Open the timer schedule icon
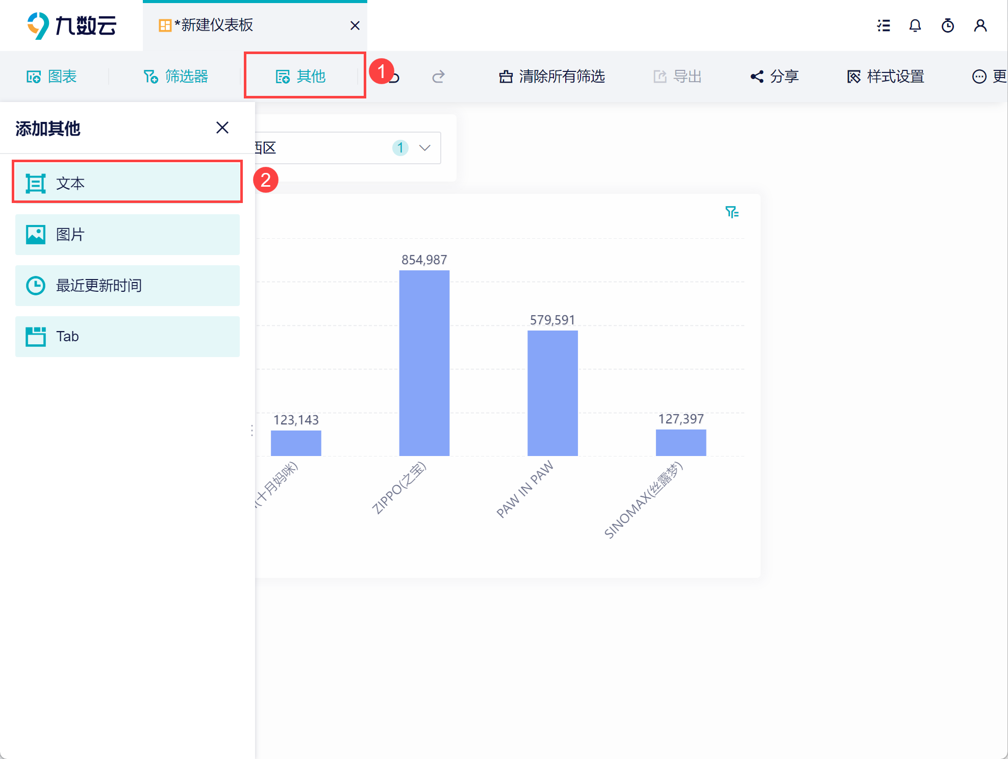1008x759 pixels. tap(948, 26)
